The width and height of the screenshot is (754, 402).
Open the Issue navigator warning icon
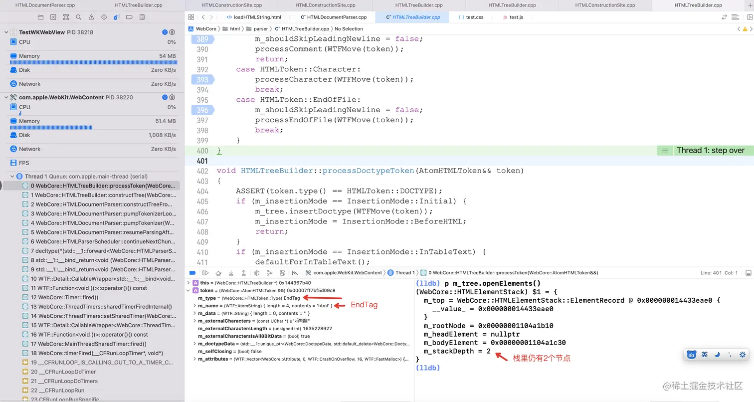click(91, 17)
